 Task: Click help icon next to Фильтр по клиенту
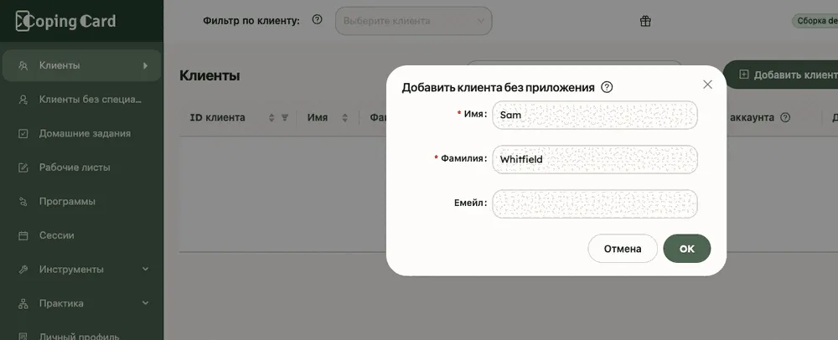pos(318,20)
